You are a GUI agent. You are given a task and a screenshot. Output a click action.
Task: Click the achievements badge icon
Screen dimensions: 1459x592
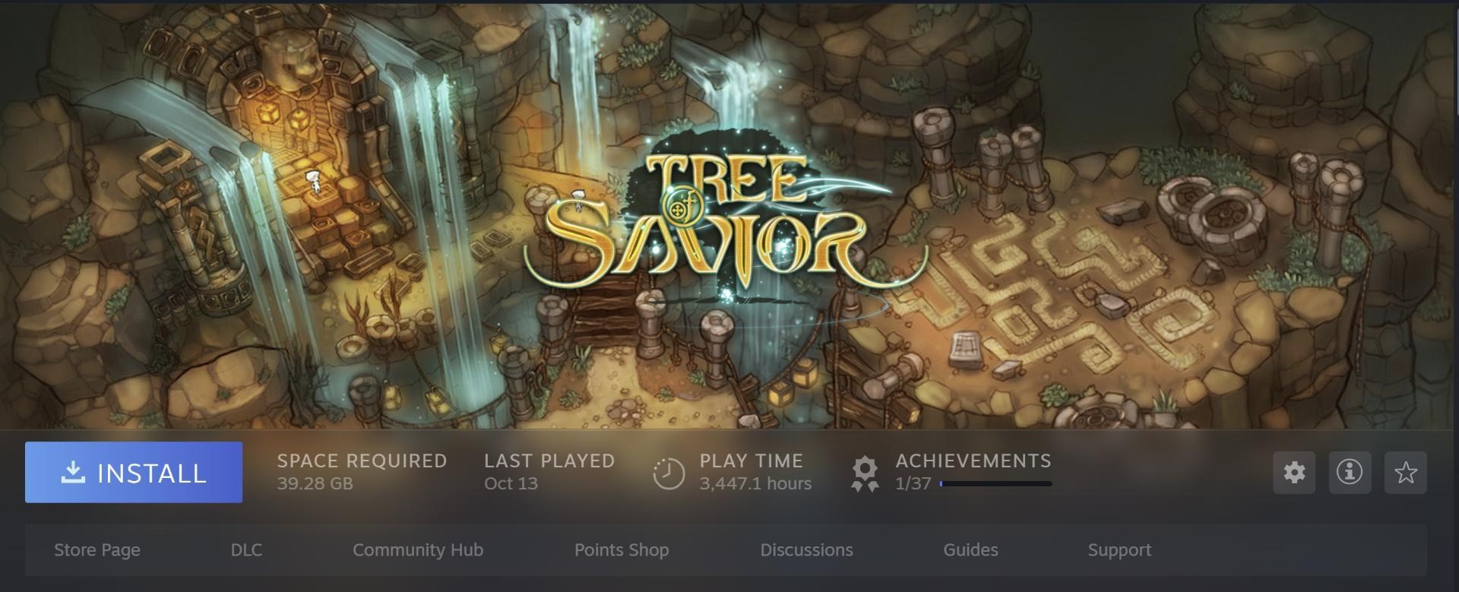tap(865, 474)
